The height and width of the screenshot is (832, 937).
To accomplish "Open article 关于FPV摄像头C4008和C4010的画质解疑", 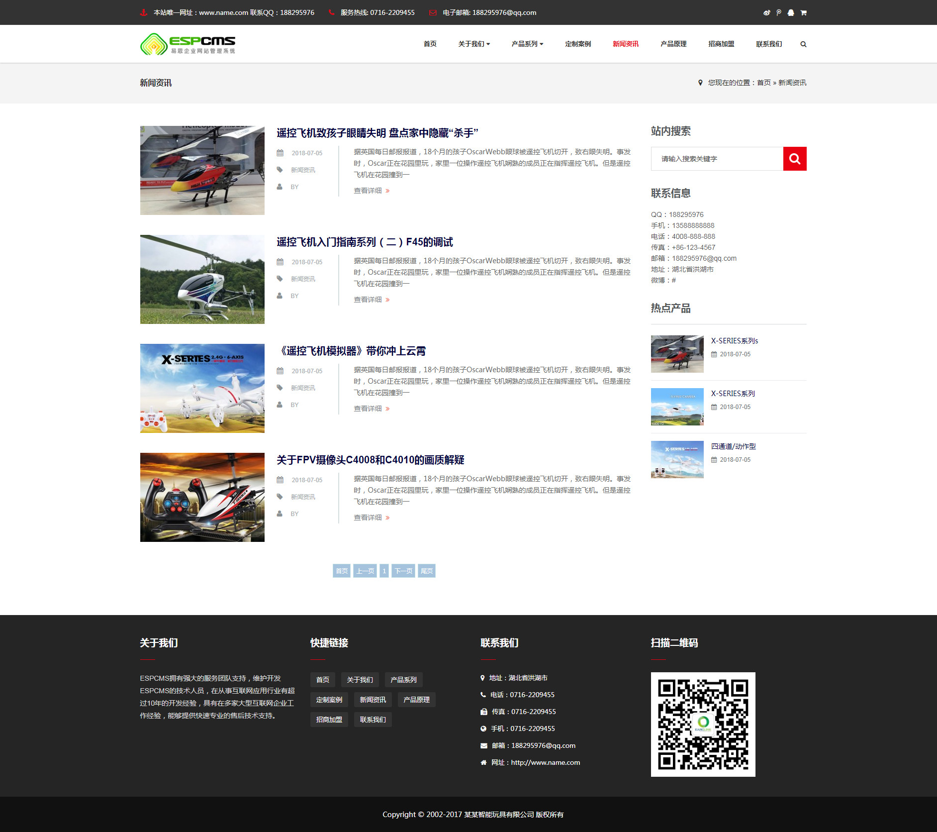I will pyautogui.click(x=371, y=460).
